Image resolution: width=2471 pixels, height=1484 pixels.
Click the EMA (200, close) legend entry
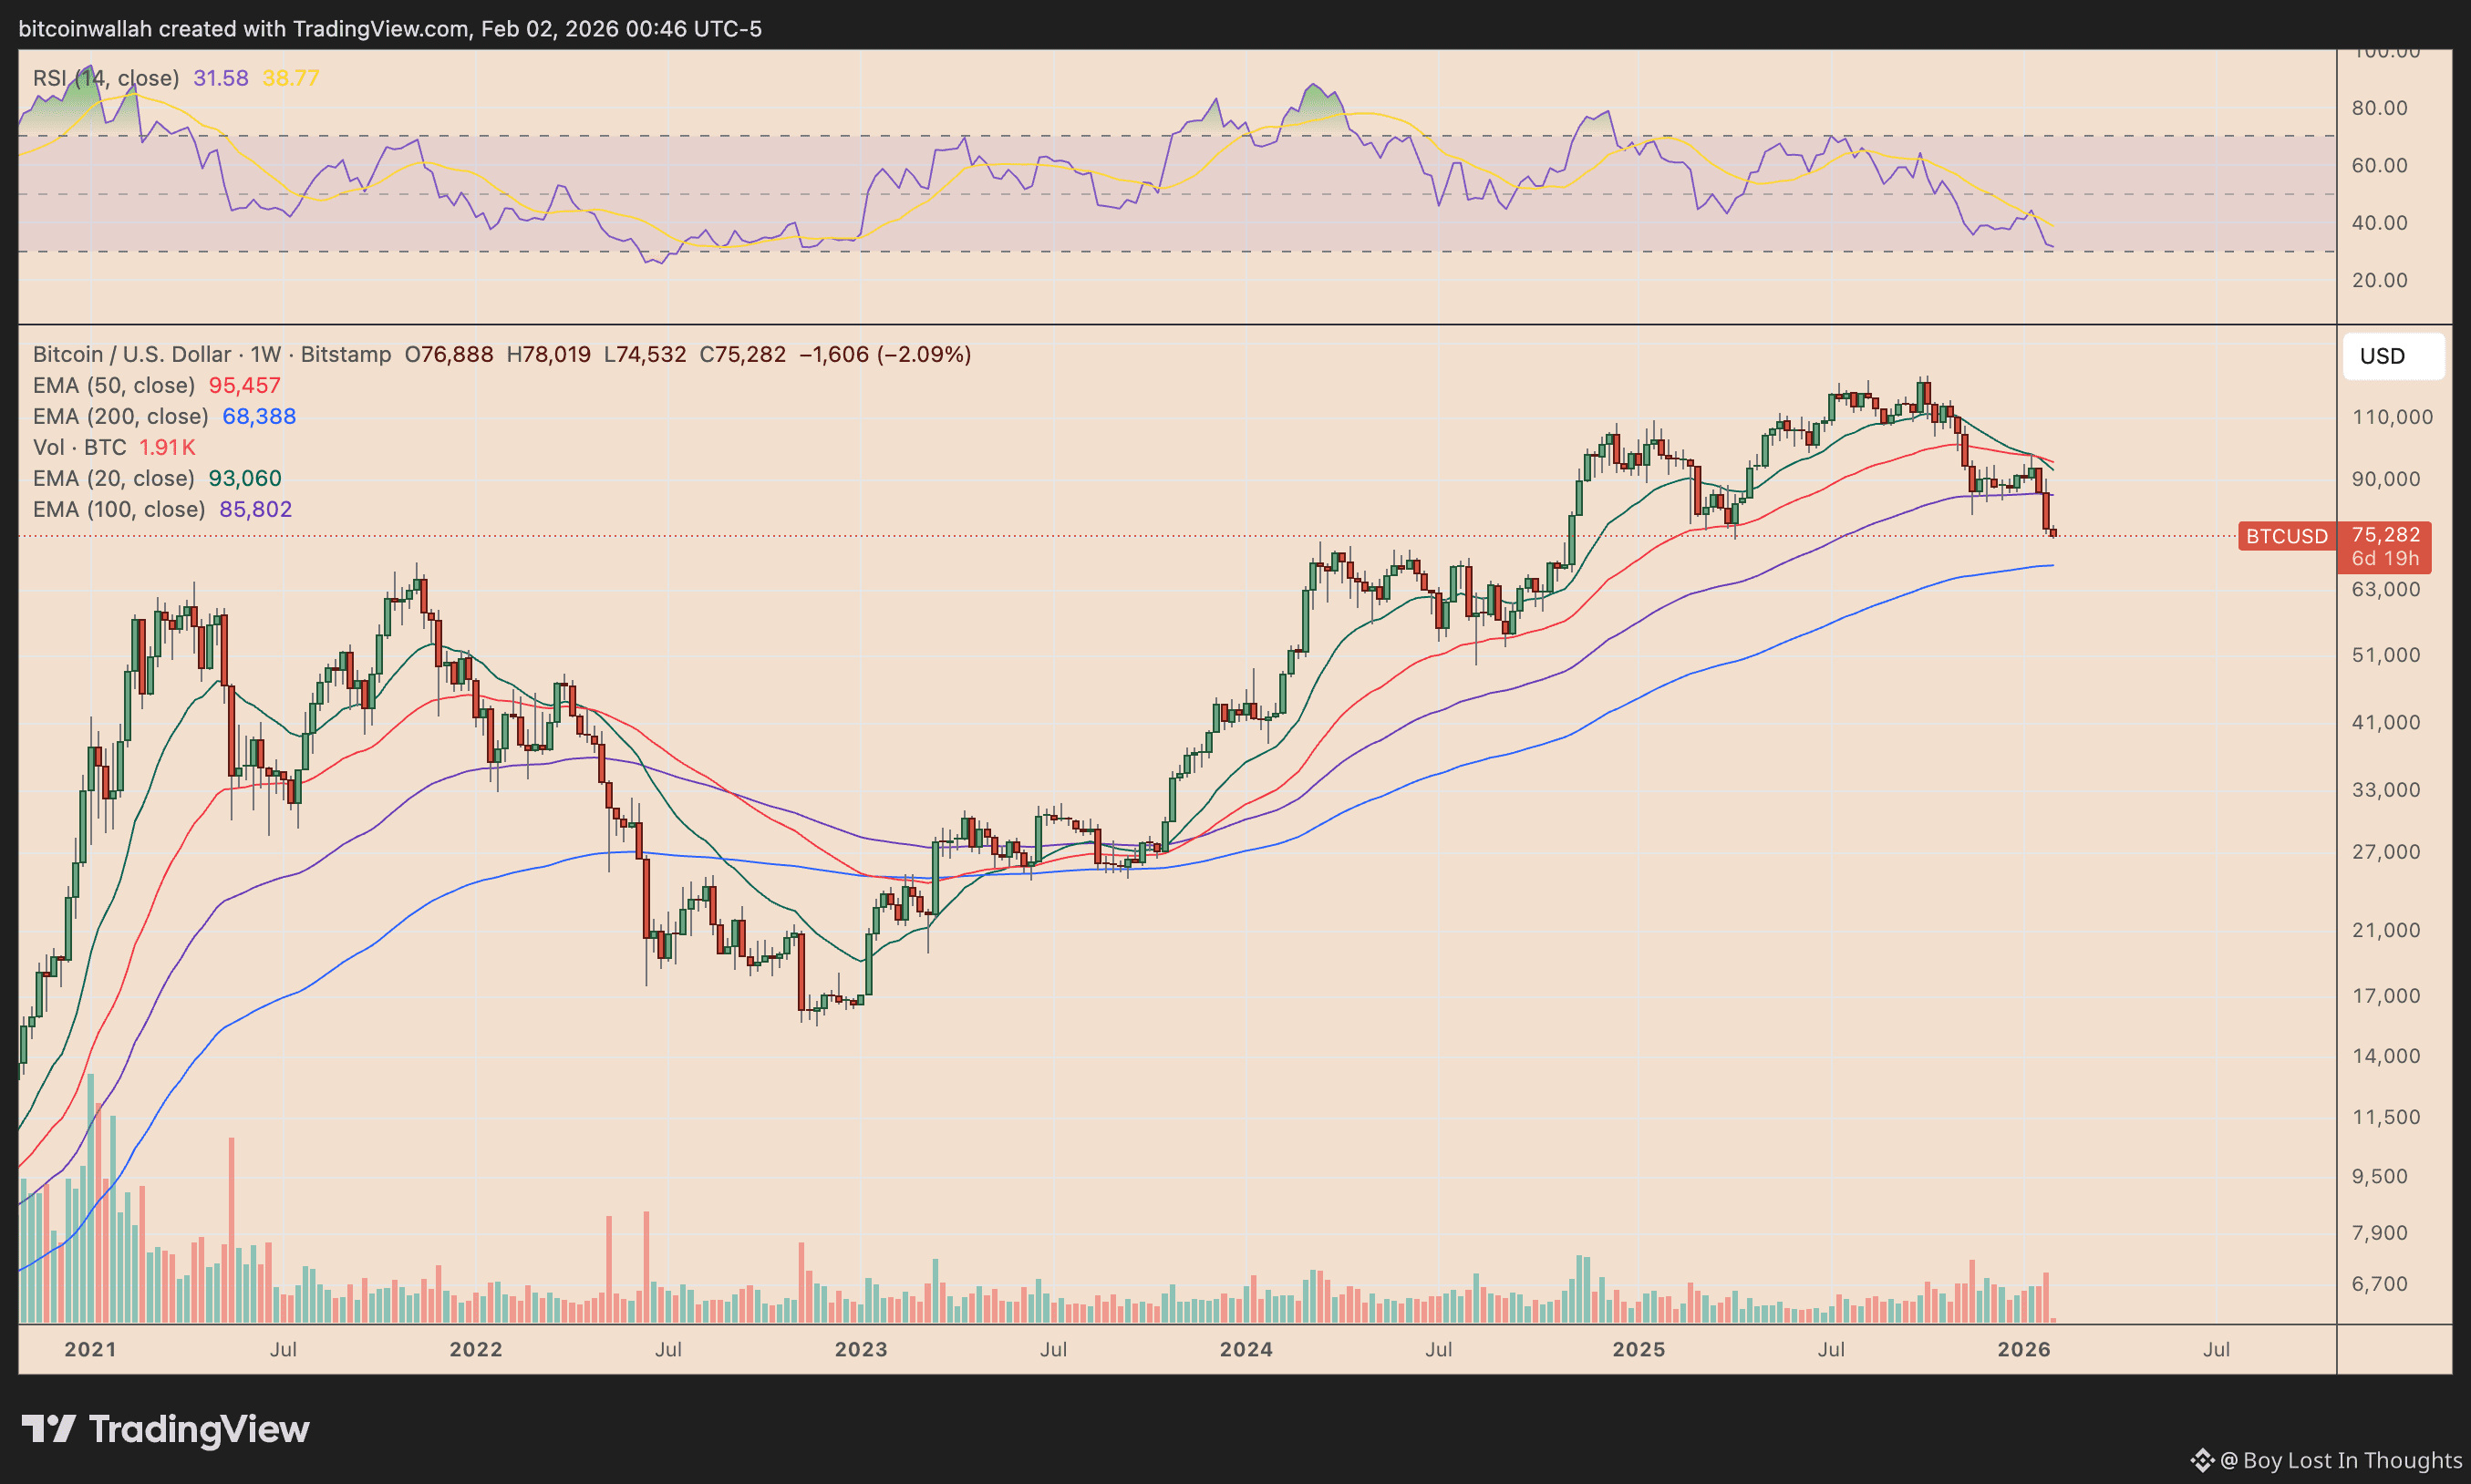click(x=120, y=416)
